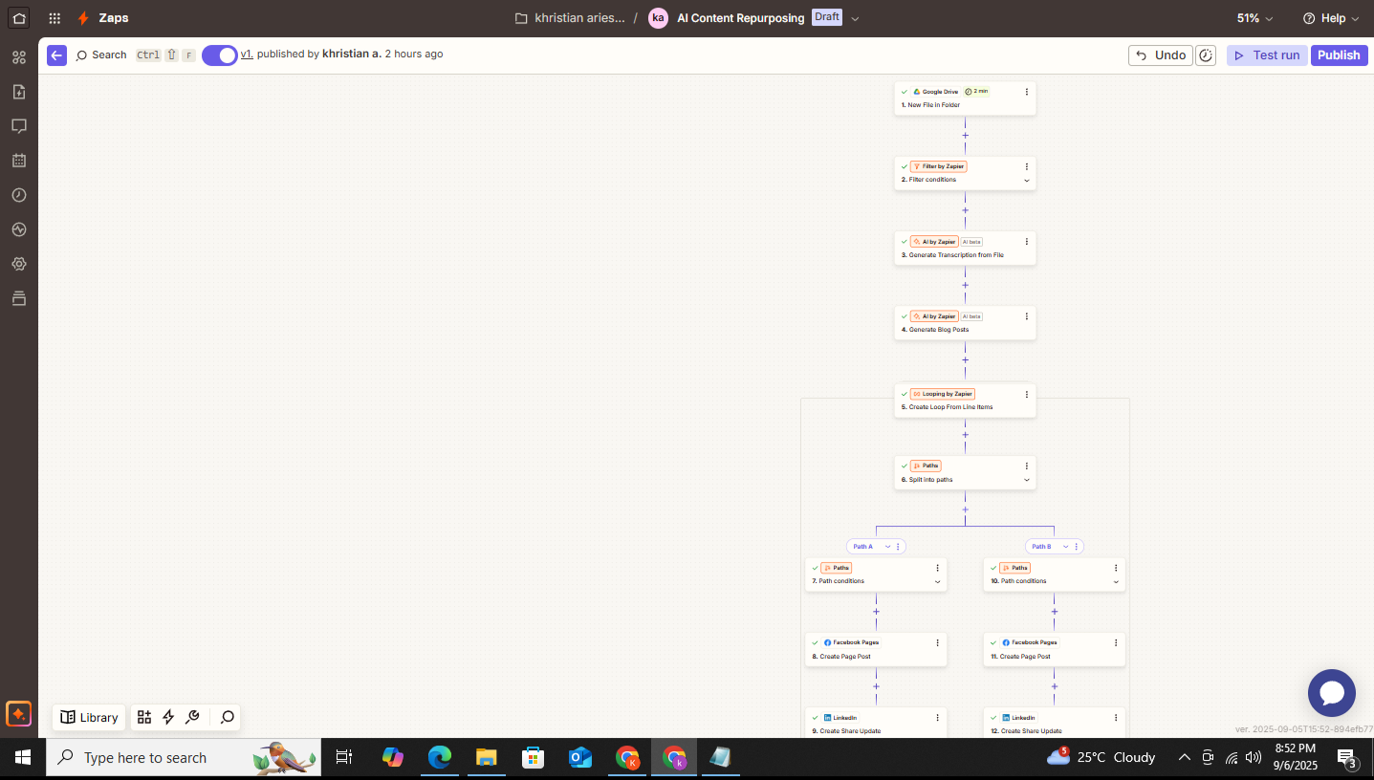This screenshot has height=780, width=1374.
Task: Click the add-app grid icon in the bottom toolbar
Action: 144,717
